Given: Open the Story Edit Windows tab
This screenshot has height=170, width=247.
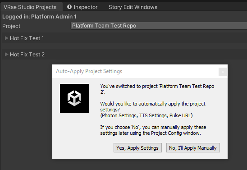Looking at the screenshot, I should point(133,7).
